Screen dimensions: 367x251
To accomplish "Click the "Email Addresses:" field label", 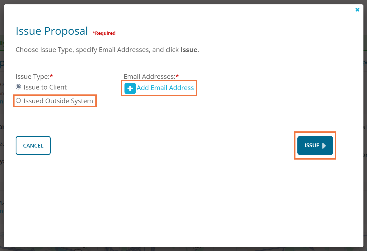I will coord(149,76).
